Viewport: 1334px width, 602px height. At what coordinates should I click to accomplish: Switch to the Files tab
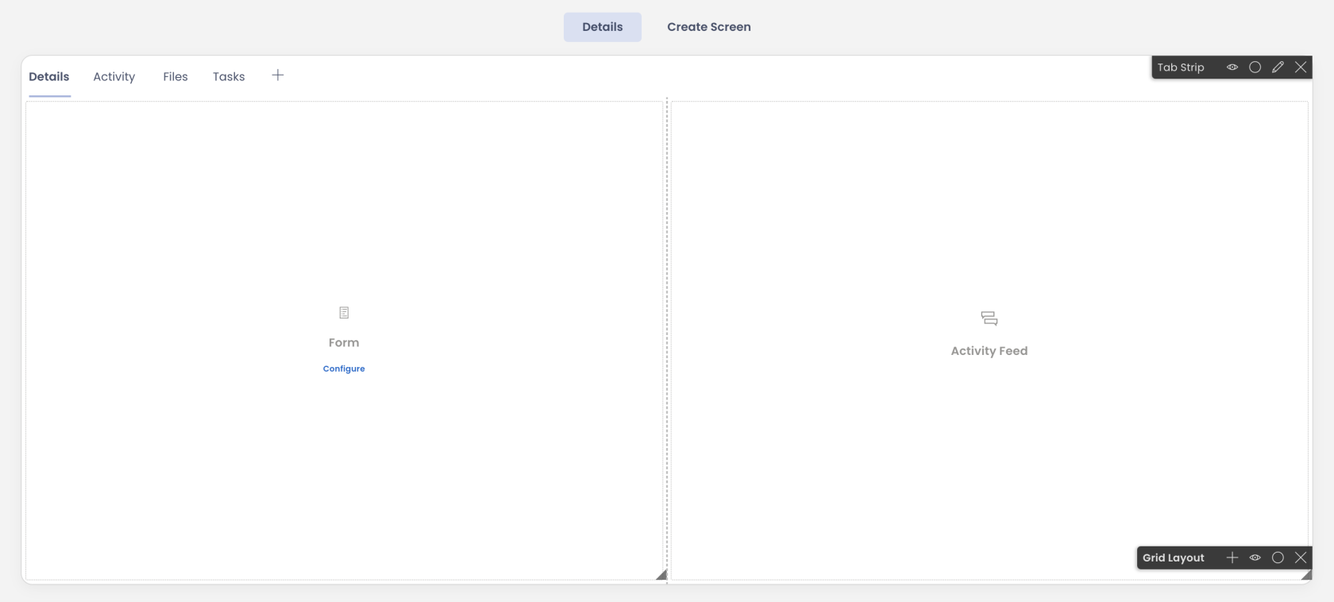coord(175,77)
